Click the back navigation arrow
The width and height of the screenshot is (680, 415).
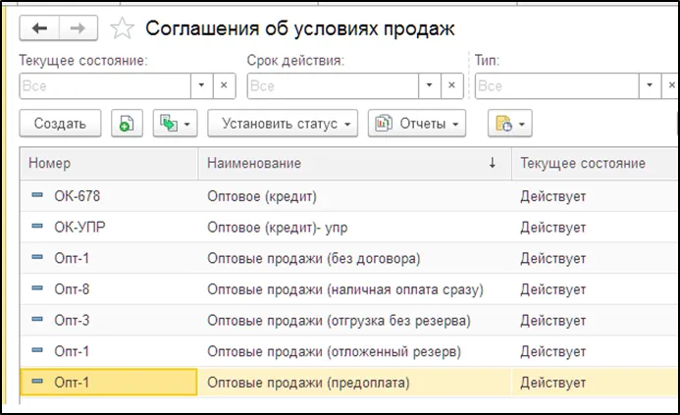coord(40,27)
